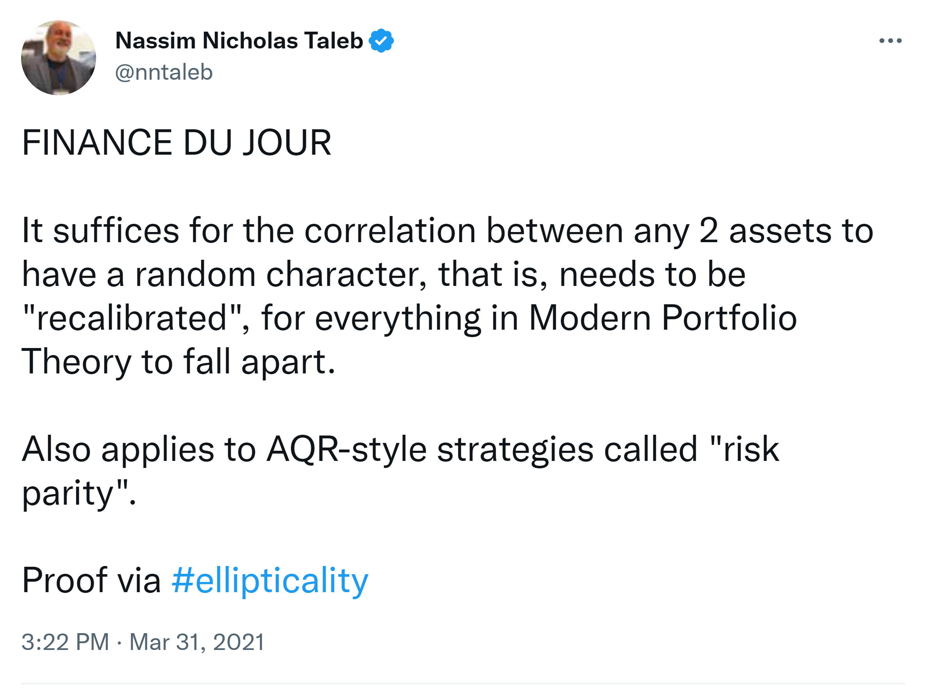This screenshot has height=698, width=925.
Task: Click the words "Also applies"
Action: pyautogui.click(x=118, y=450)
